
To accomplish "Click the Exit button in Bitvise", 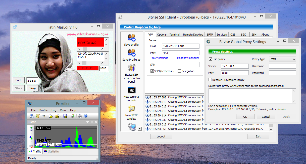I will (x=258, y=136).
